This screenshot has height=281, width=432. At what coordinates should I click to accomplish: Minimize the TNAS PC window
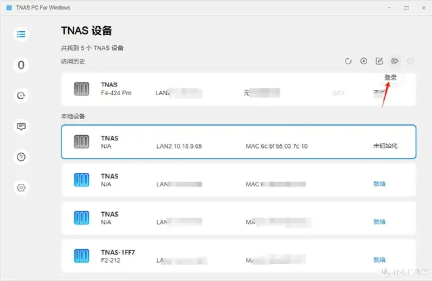click(x=389, y=8)
